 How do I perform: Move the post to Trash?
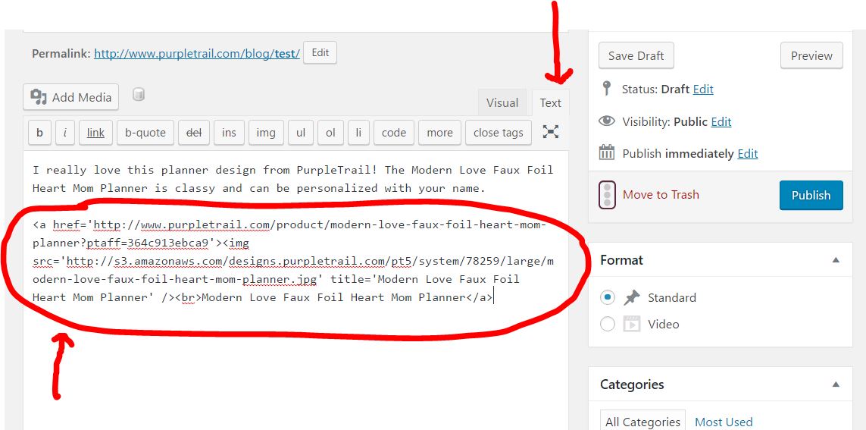click(x=661, y=195)
